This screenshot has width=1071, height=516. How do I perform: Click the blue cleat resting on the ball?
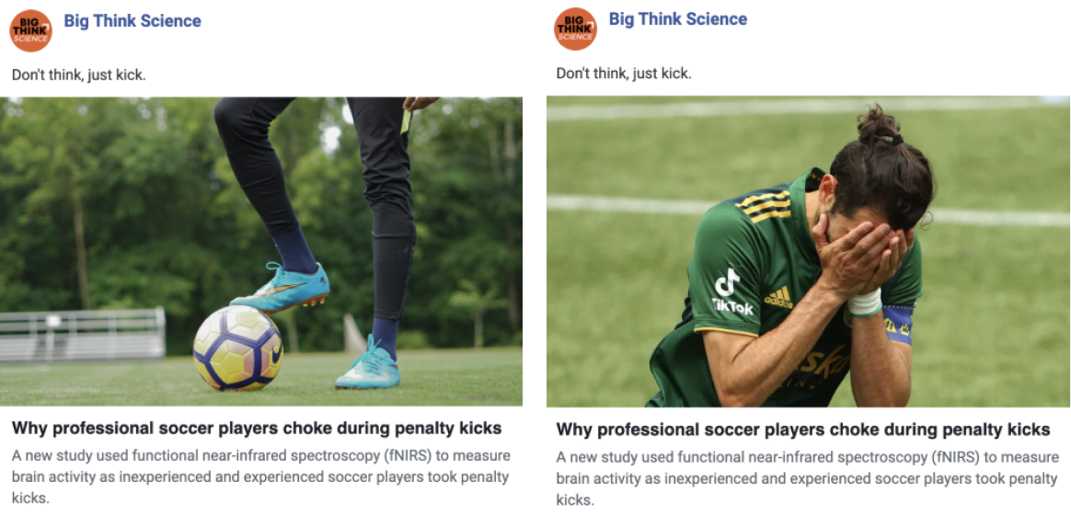pyautogui.click(x=282, y=287)
